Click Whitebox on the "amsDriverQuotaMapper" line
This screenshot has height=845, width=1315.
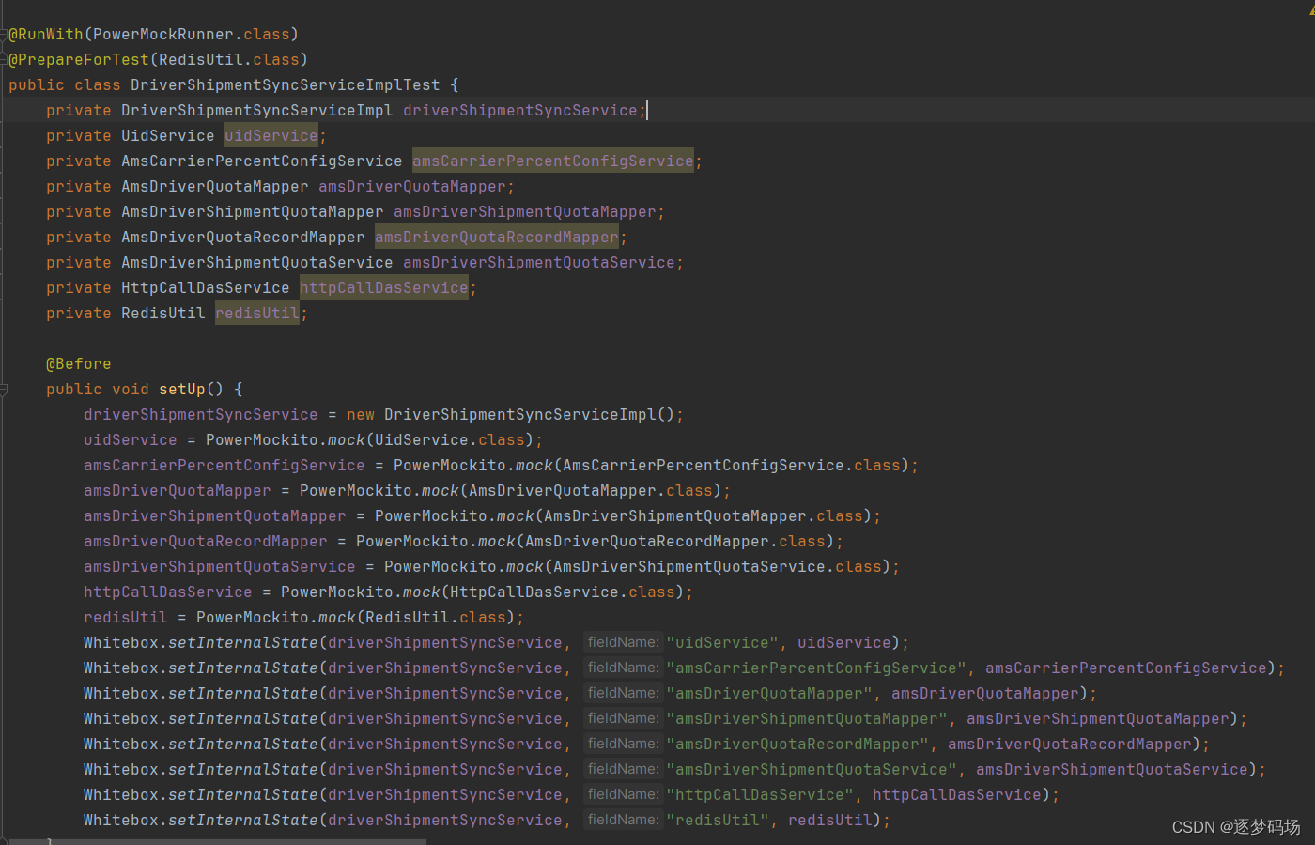click(121, 694)
